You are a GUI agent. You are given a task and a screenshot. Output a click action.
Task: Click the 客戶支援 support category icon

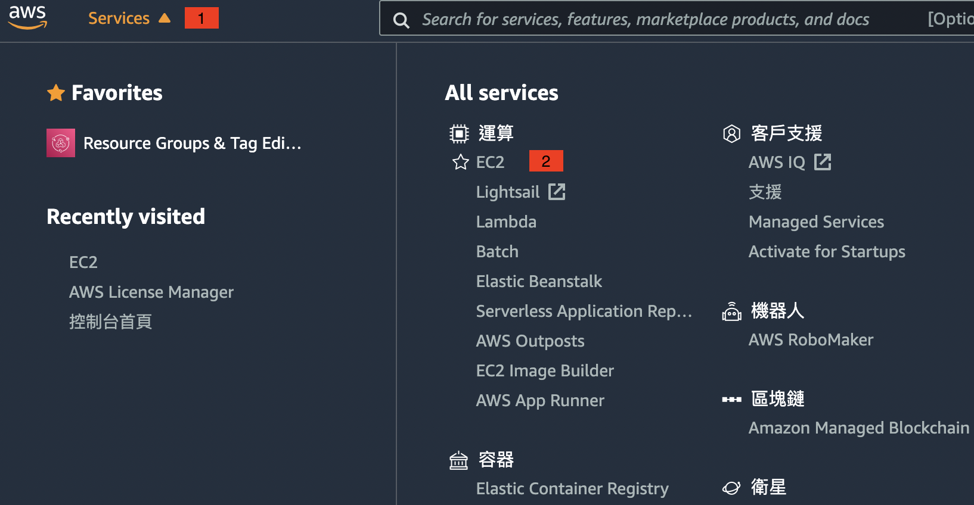731,133
